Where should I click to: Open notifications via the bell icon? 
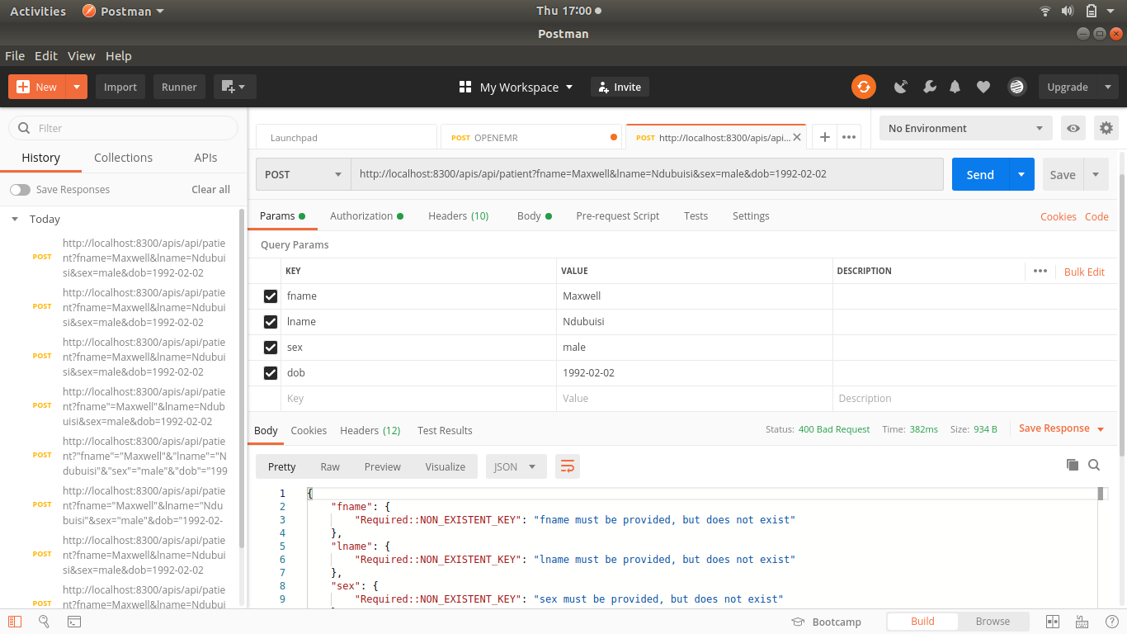click(955, 87)
